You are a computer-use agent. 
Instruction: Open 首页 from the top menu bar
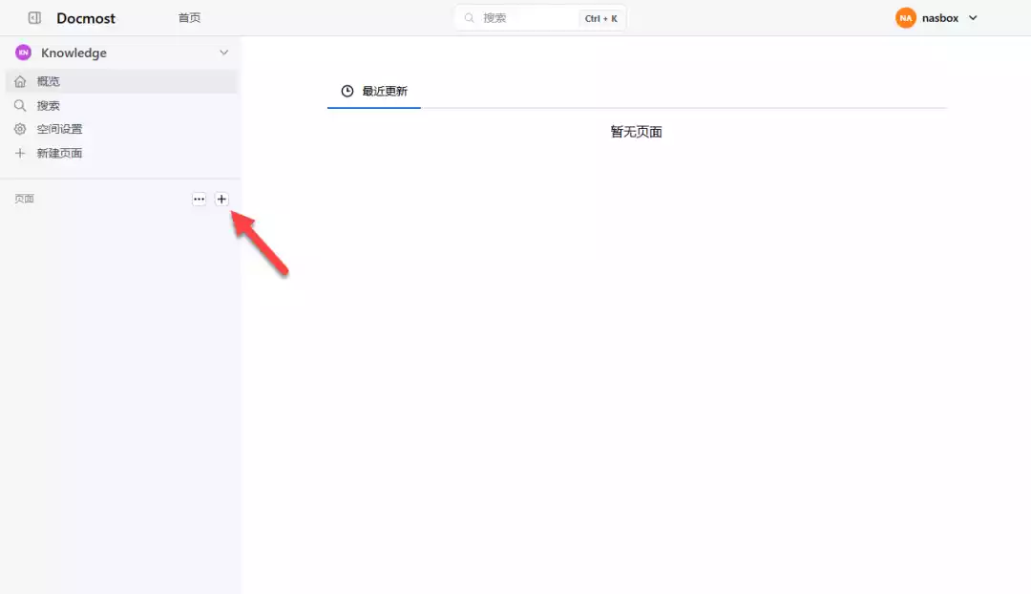pyautogui.click(x=188, y=17)
